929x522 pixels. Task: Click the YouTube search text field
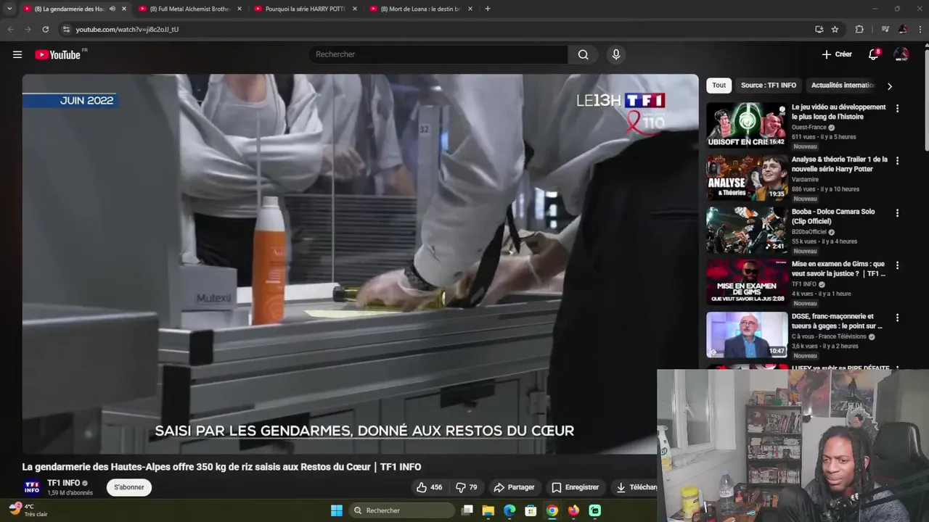[x=439, y=54]
